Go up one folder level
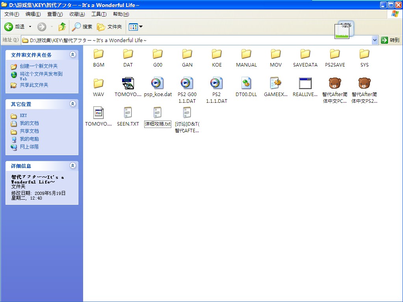The height and width of the screenshot is (302, 403). 62,26
